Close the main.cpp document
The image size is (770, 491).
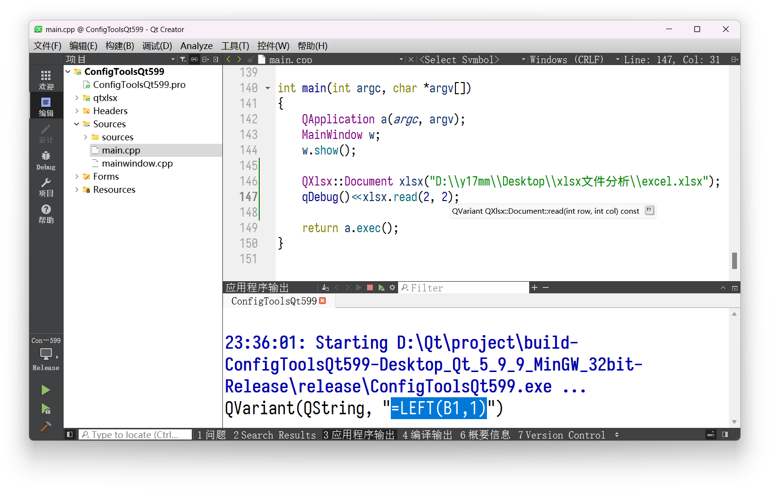tap(411, 59)
